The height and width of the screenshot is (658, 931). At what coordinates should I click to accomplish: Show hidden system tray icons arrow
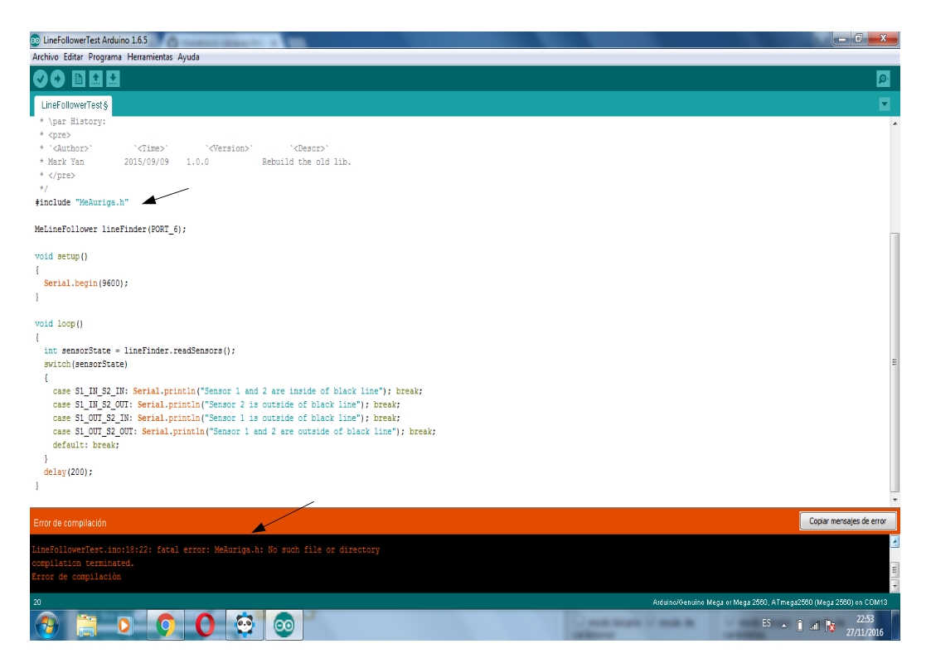(783, 626)
